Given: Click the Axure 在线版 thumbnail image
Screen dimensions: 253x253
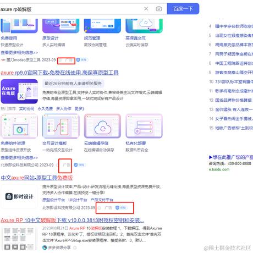Looking at the screenshot, I should [x=19, y=91].
